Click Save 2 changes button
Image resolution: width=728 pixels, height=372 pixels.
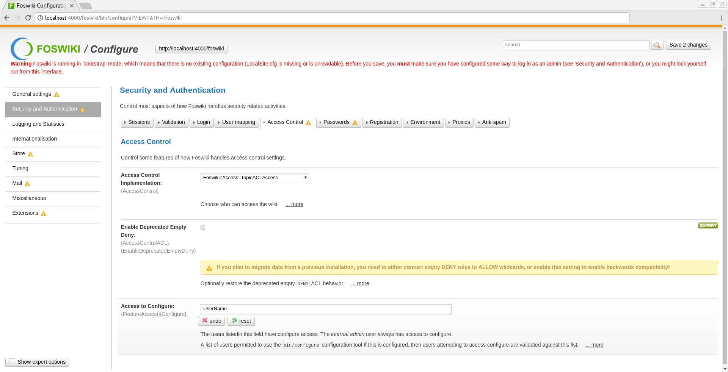coord(688,45)
